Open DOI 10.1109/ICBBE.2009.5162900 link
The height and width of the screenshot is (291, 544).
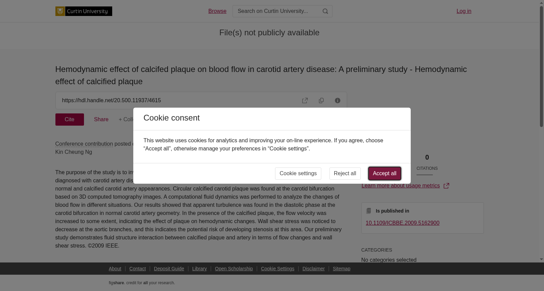403,223
